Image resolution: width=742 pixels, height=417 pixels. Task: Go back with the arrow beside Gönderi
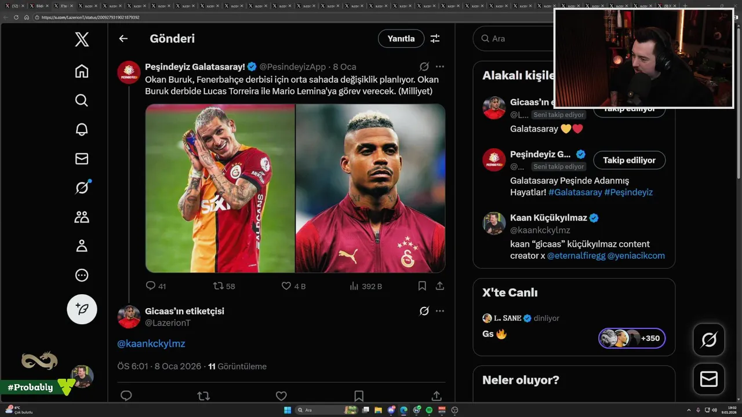pyautogui.click(x=123, y=39)
